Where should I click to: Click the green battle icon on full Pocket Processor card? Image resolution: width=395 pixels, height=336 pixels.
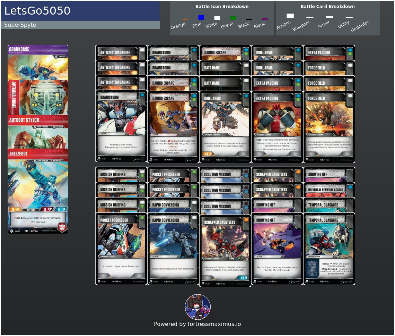[142, 218]
